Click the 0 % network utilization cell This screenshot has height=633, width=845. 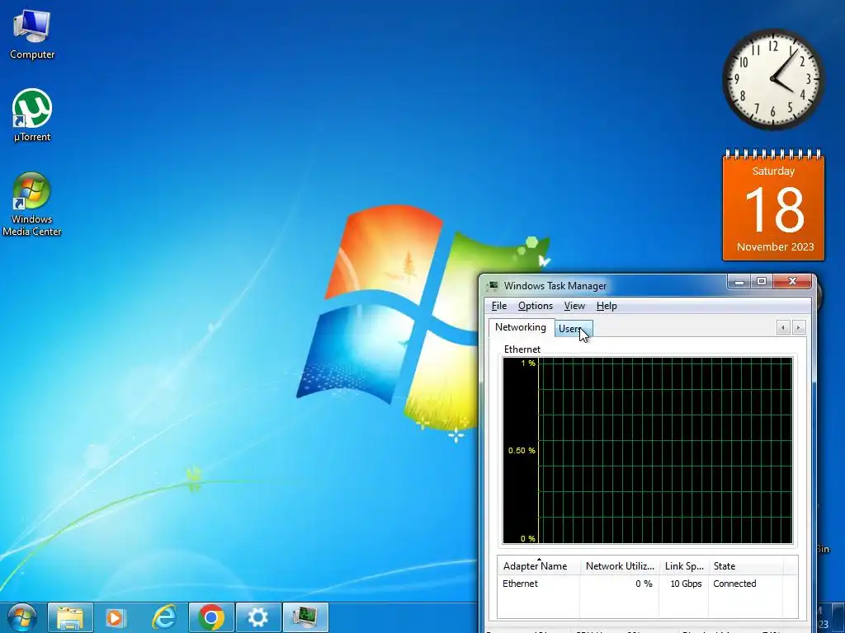644,584
